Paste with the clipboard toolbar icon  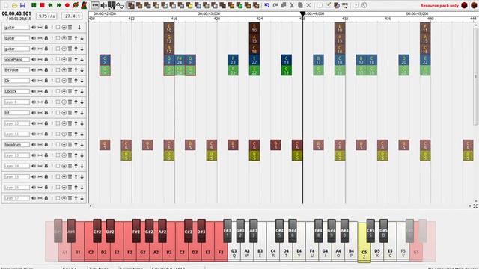click(300, 5)
